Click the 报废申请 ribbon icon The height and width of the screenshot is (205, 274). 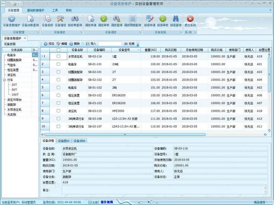149,20
